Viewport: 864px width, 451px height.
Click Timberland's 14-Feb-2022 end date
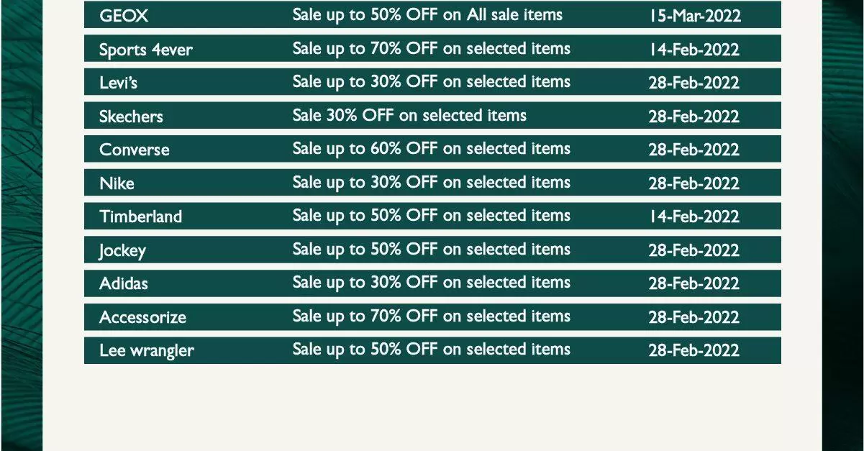pyautogui.click(x=694, y=217)
